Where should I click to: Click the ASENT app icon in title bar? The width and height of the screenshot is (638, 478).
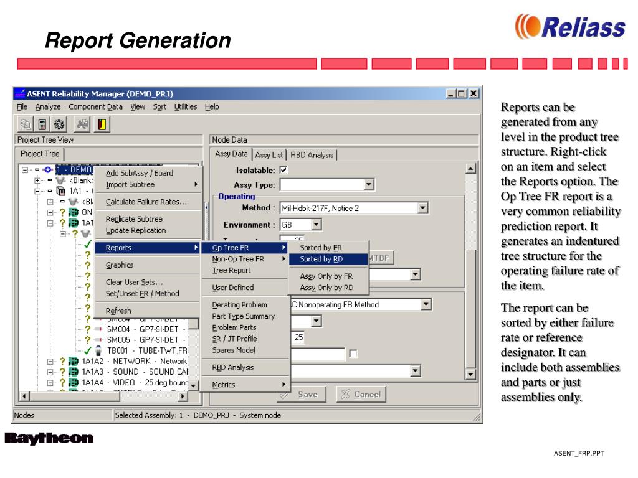tap(20, 94)
